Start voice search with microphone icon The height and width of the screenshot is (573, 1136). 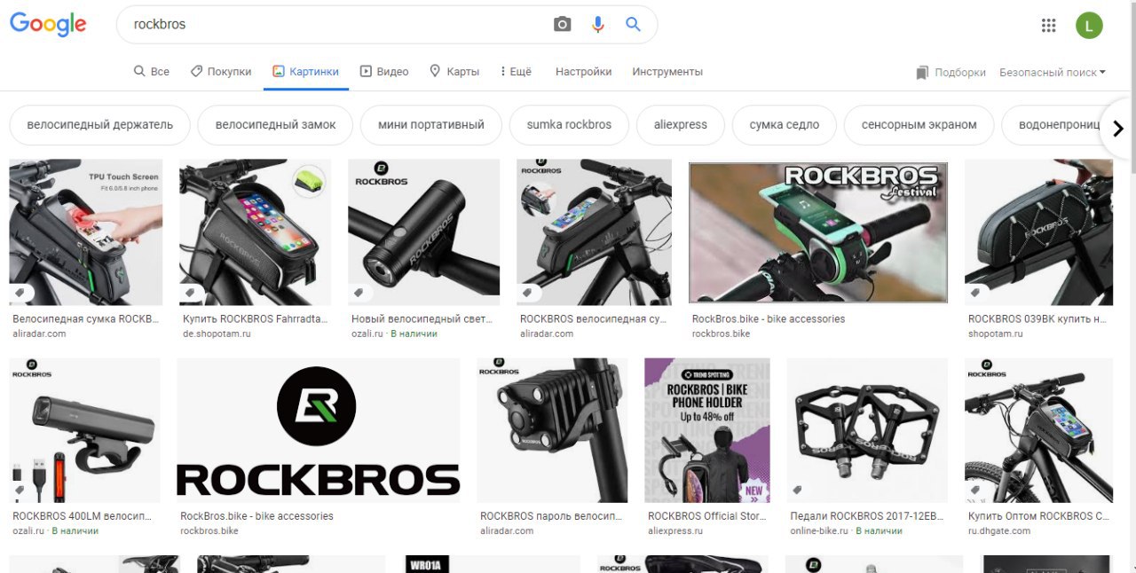598,25
